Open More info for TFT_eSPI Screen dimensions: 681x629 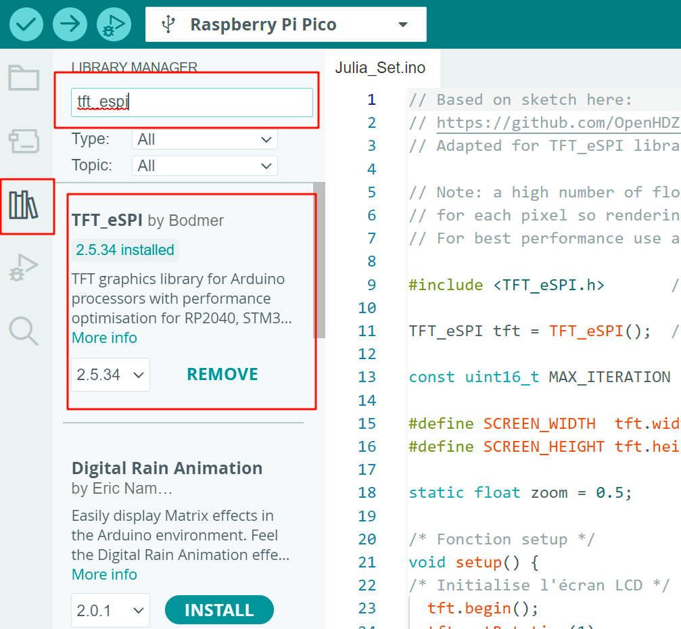pos(104,337)
